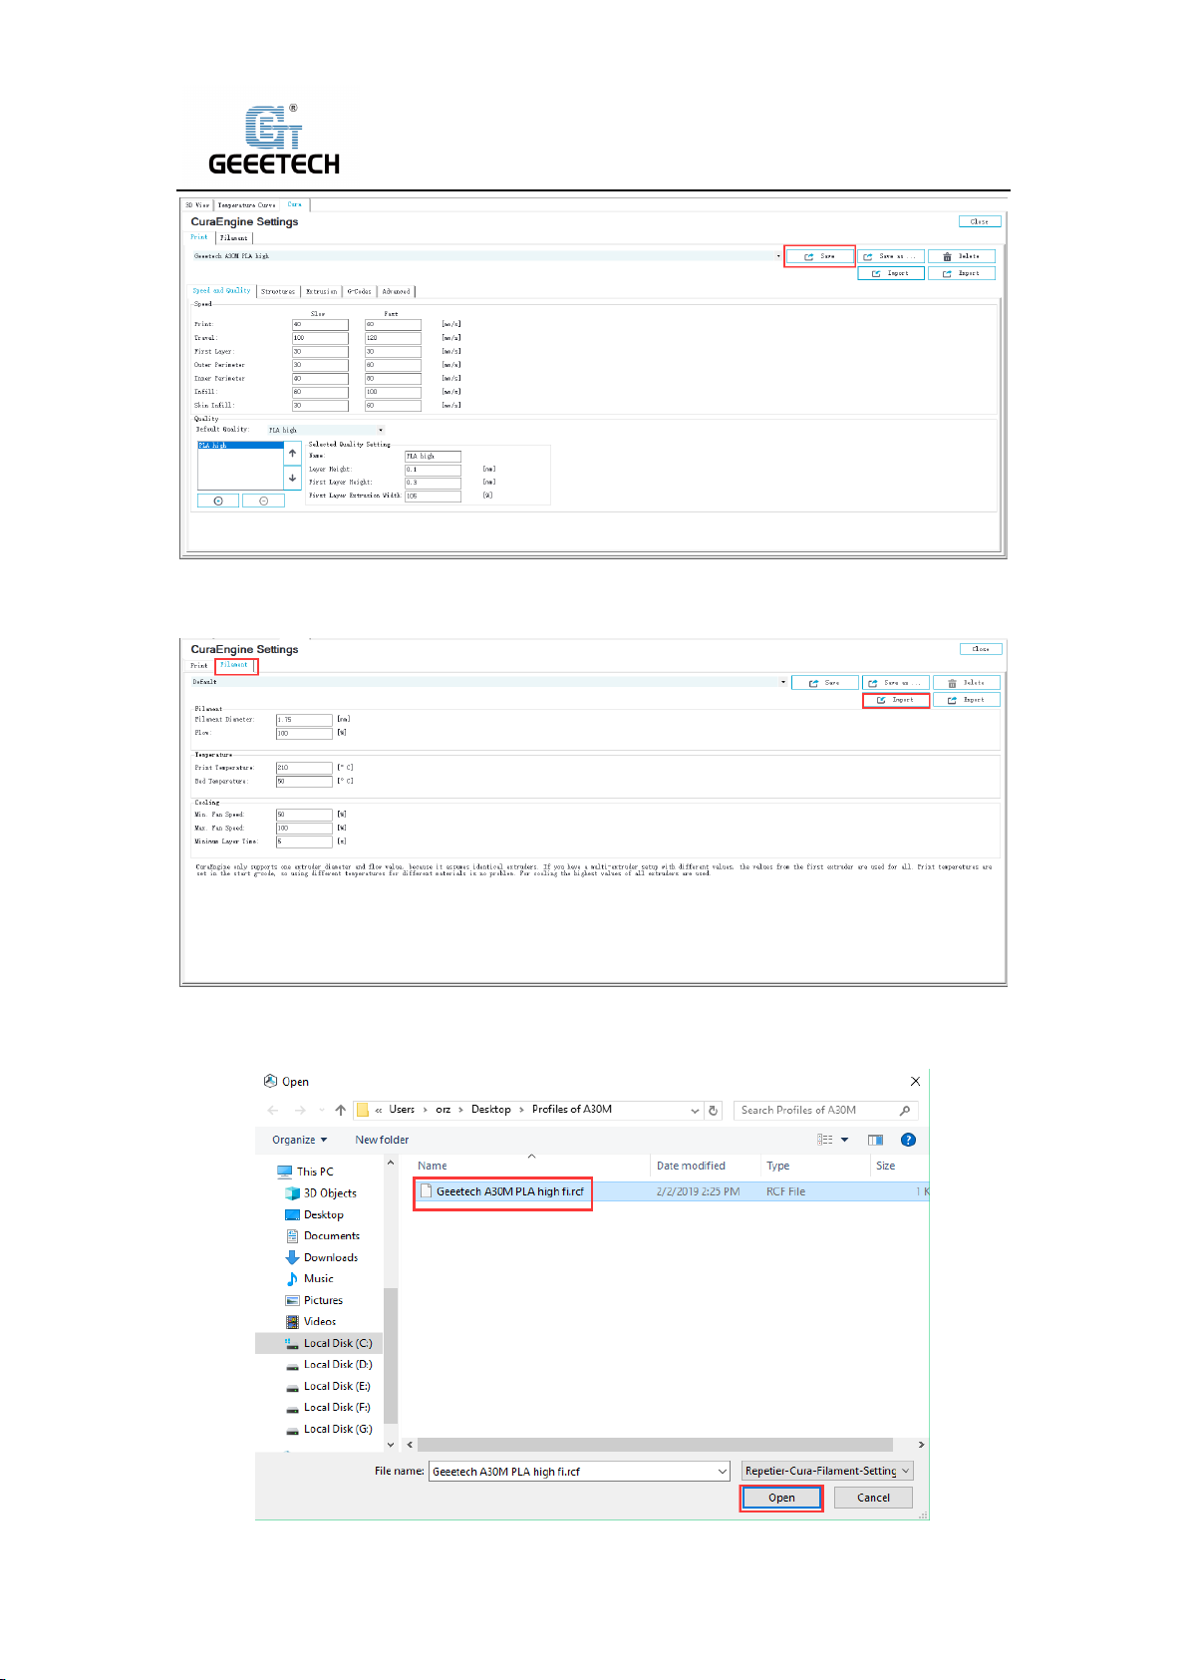Click Delete in the Filament settings window
This screenshot has width=1188, height=1680.
click(967, 683)
